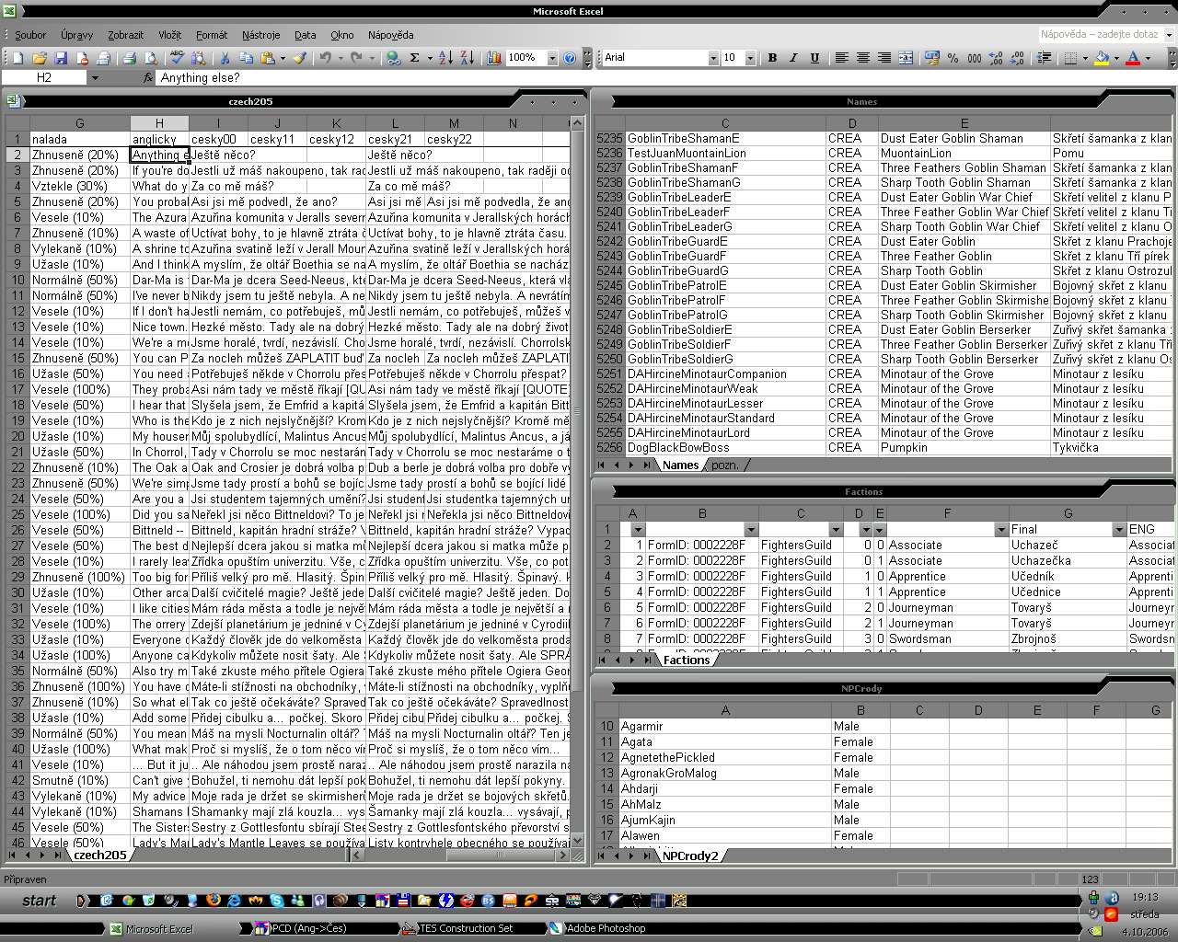Click the fx Insert Function button
This screenshot has height=942, width=1178.
point(148,78)
